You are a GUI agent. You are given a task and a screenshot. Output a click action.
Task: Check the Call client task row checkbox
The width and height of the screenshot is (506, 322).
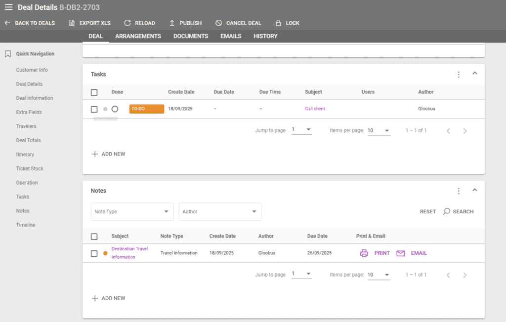(x=94, y=109)
